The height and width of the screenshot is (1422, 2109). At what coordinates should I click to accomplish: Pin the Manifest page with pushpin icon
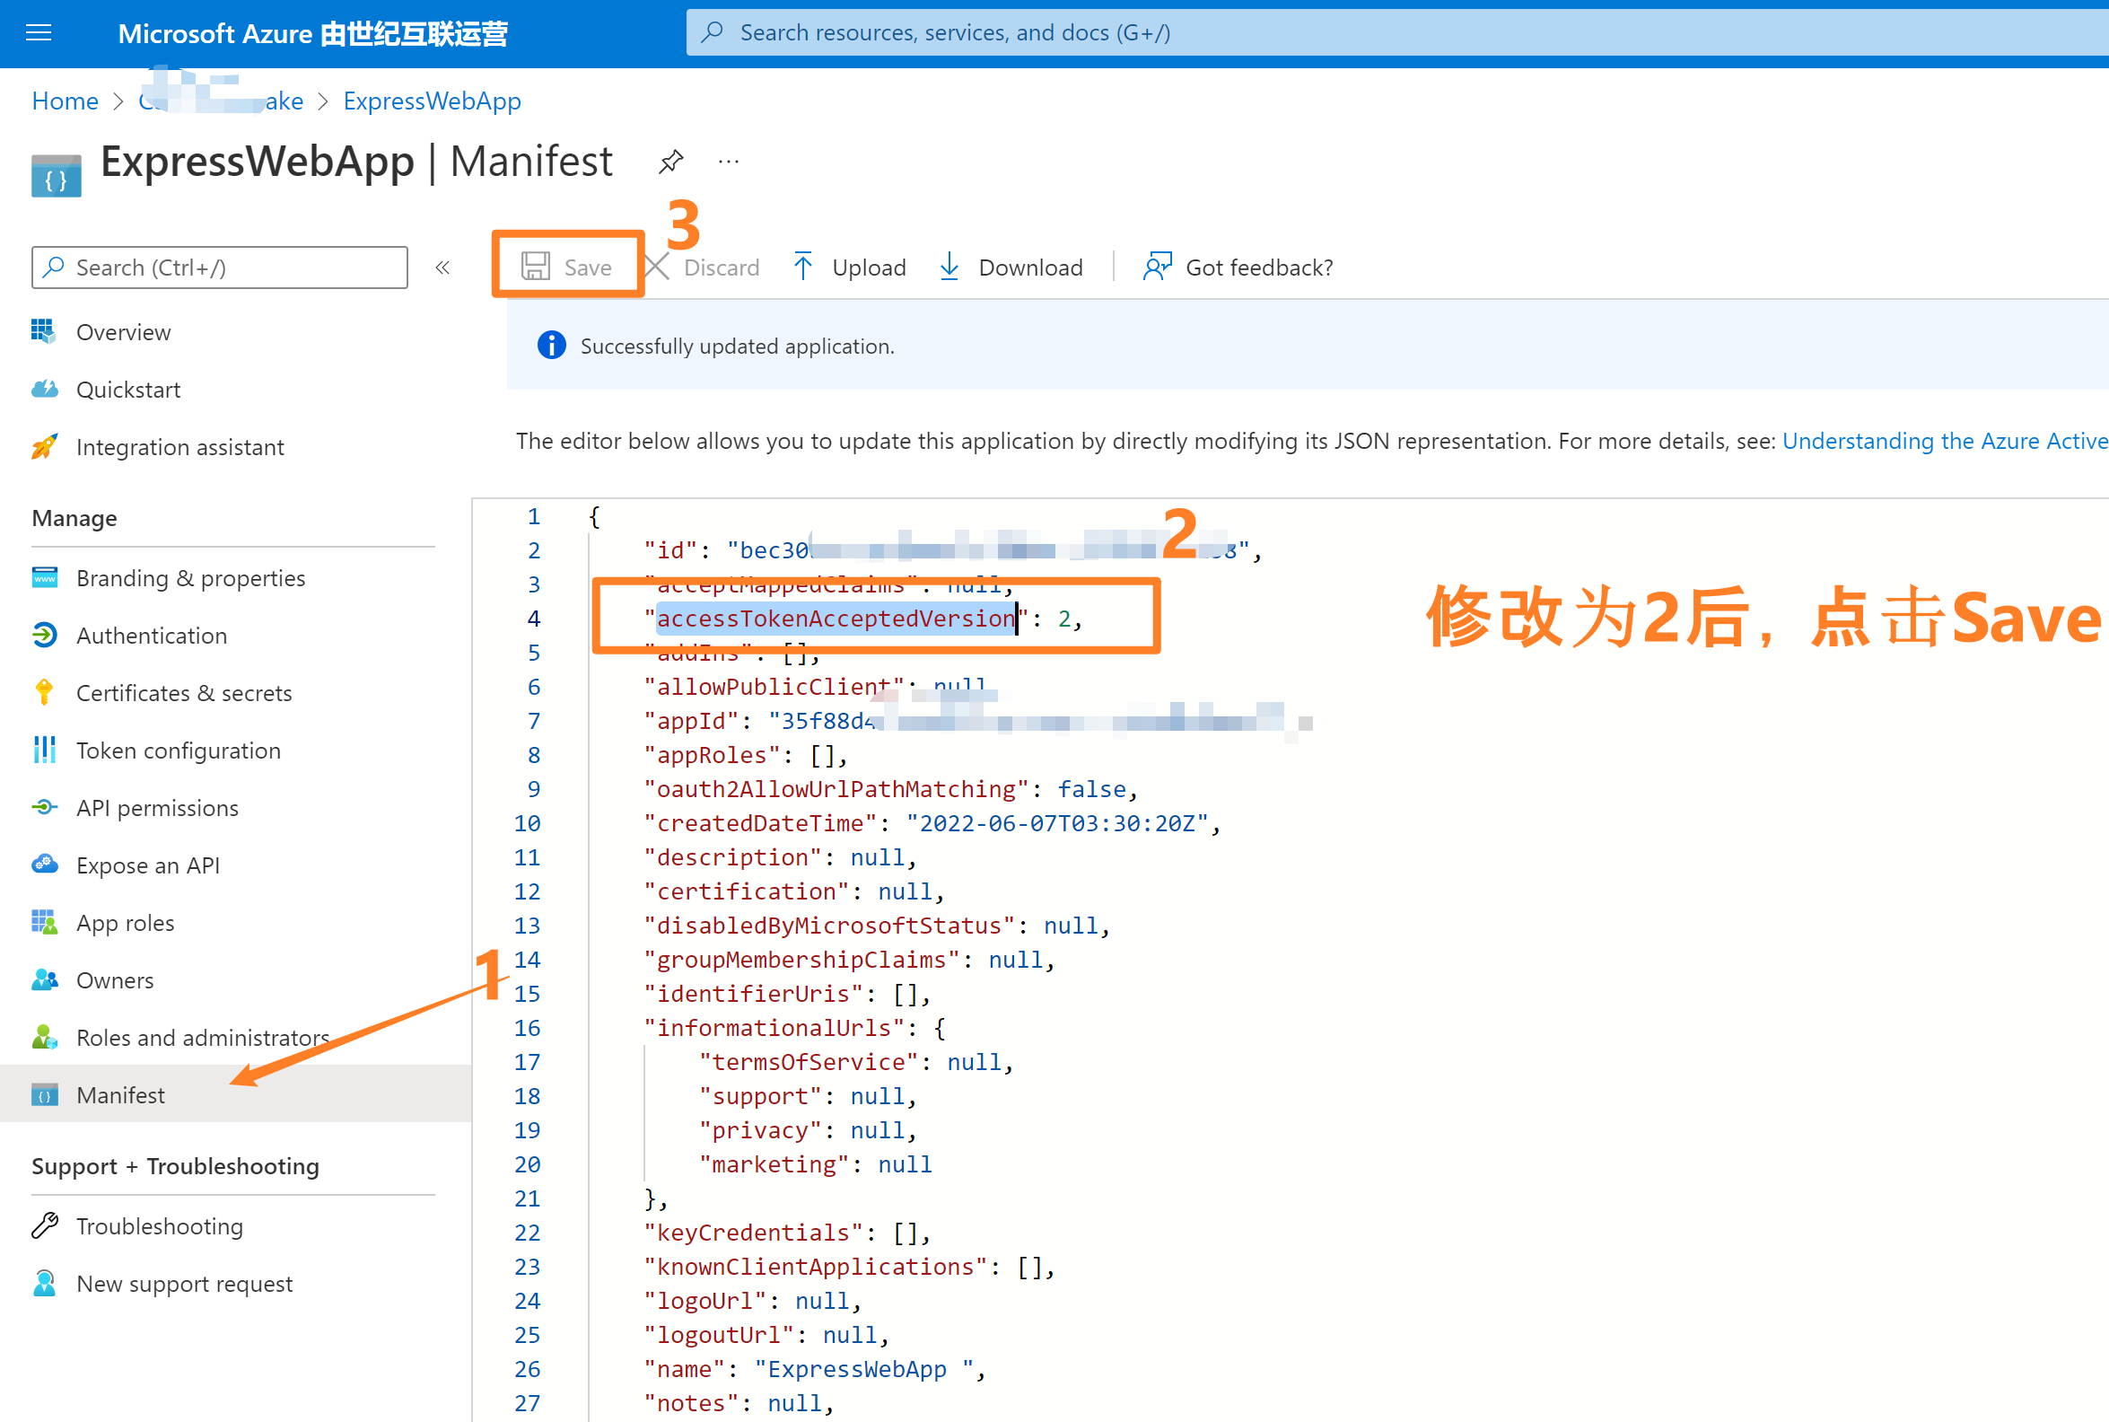point(670,162)
